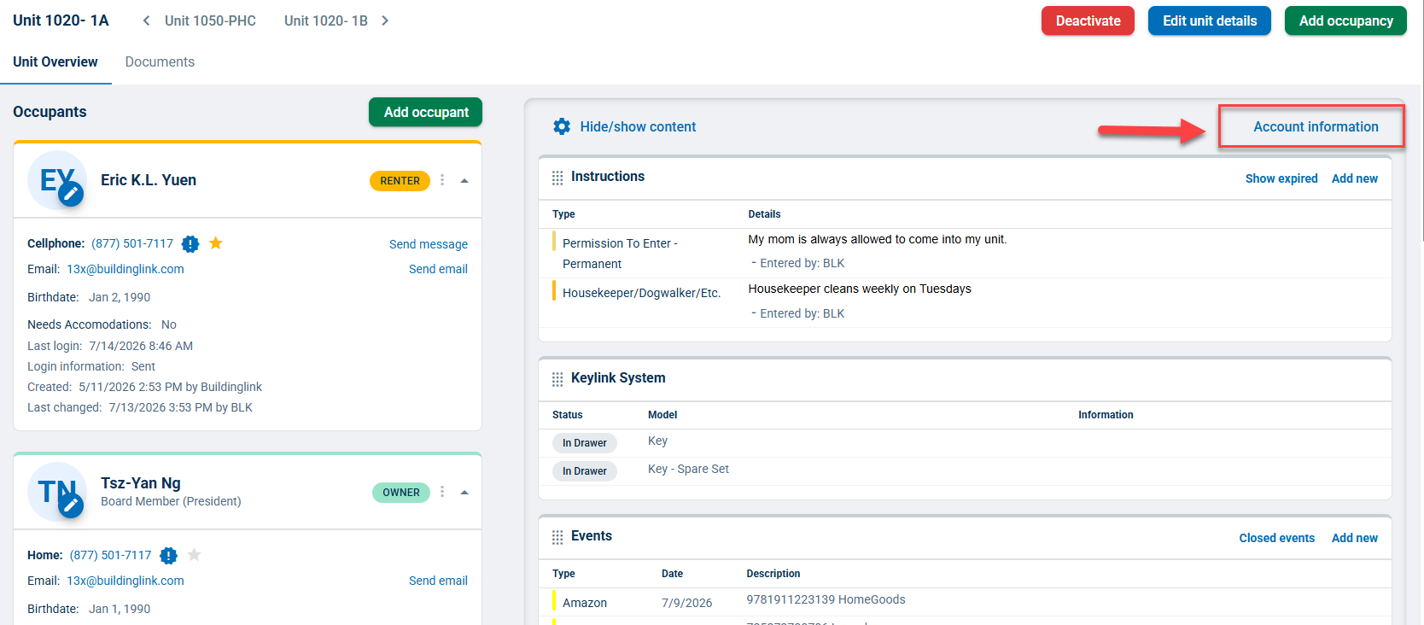
Task: Click the pencil edit icon on Tsz-Yan's avatar
Action: [72, 506]
